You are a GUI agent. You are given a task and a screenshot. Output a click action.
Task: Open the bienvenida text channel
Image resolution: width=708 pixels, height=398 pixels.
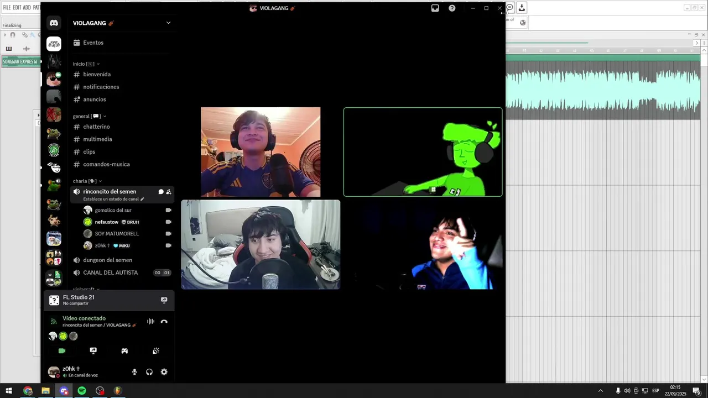(122, 74)
